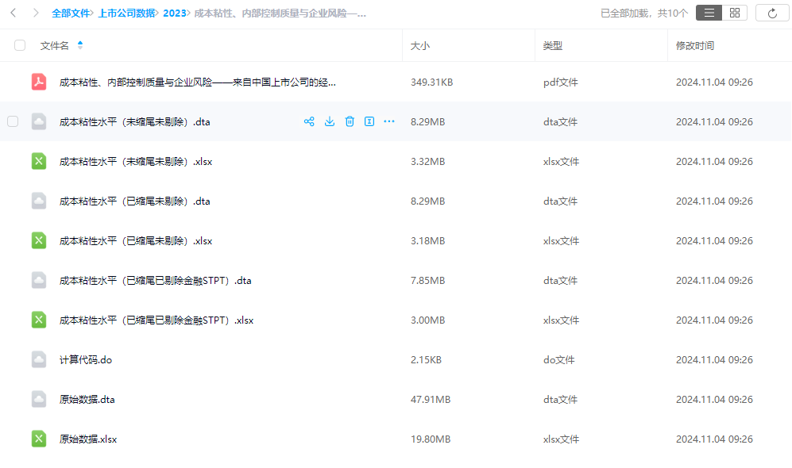This screenshot has width=792, height=468.
Task: Go forward with the right arrow
Action: pyautogui.click(x=36, y=13)
